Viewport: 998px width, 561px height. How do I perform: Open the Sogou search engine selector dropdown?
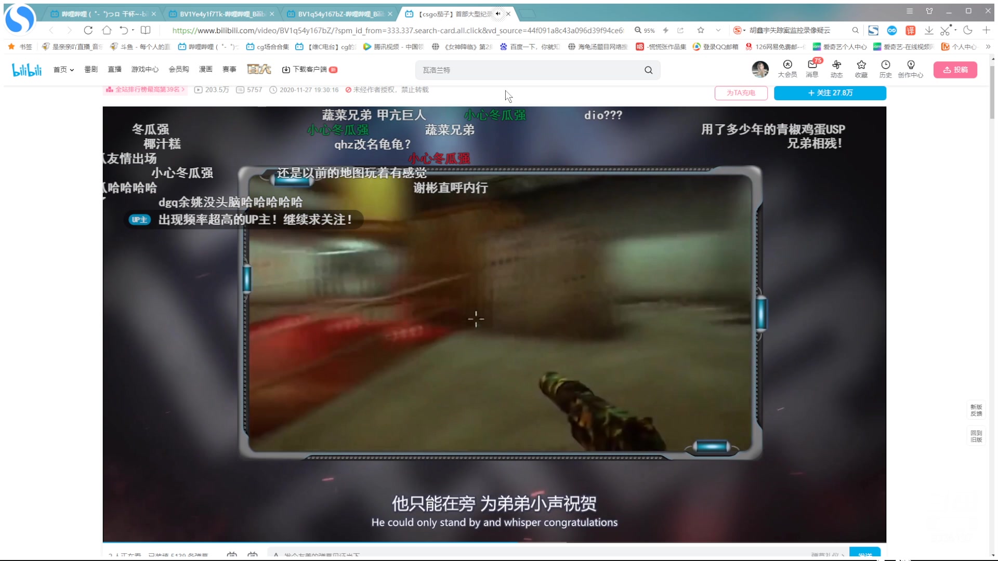click(x=739, y=30)
